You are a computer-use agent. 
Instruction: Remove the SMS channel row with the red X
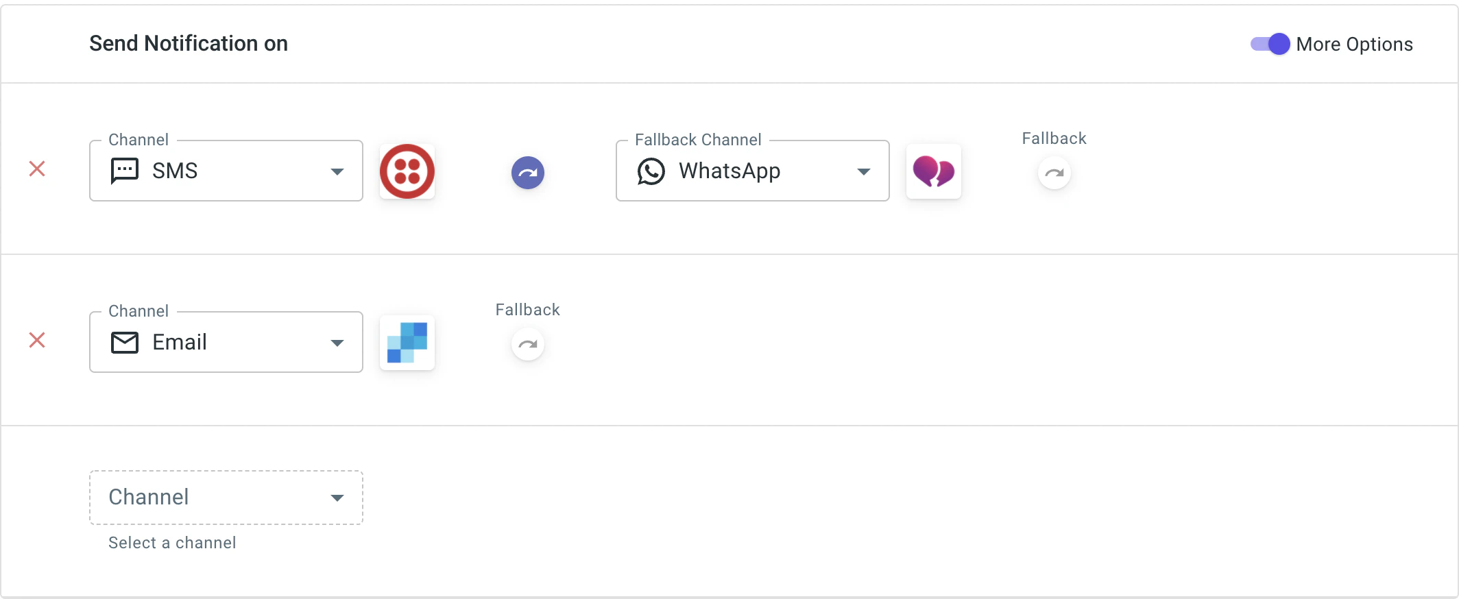tap(37, 169)
